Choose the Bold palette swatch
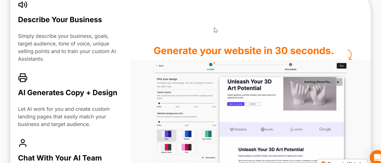This screenshot has width=381, height=163. (166, 135)
